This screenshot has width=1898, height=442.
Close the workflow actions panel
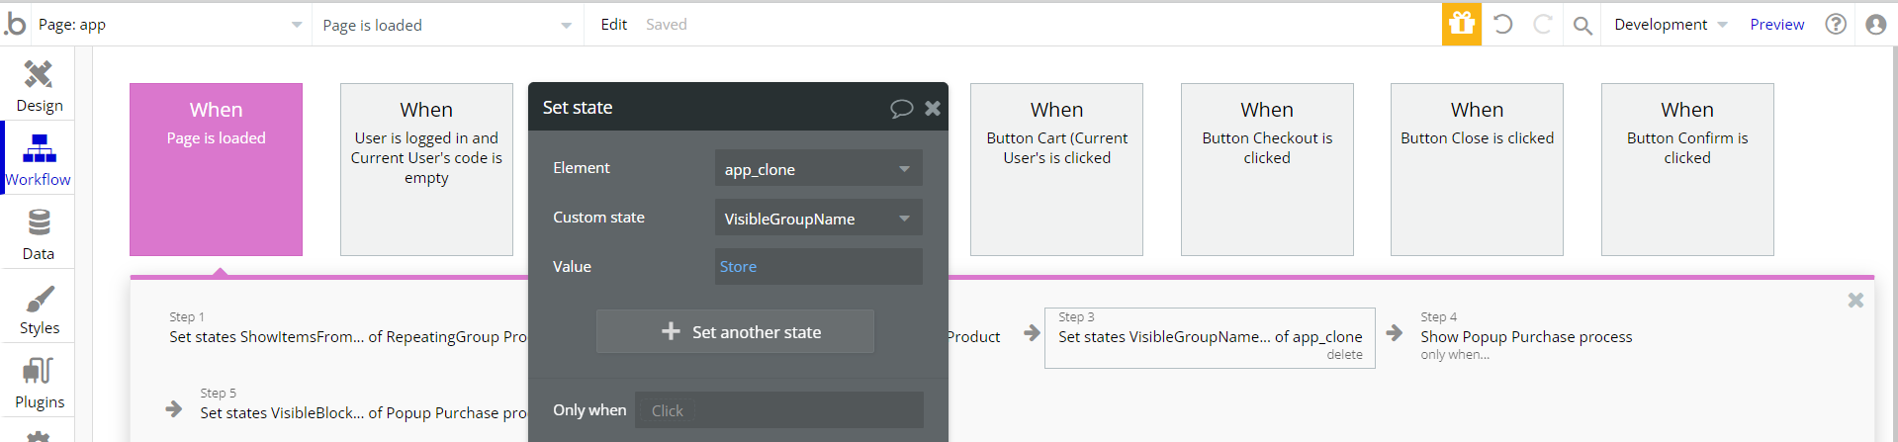tap(1855, 300)
